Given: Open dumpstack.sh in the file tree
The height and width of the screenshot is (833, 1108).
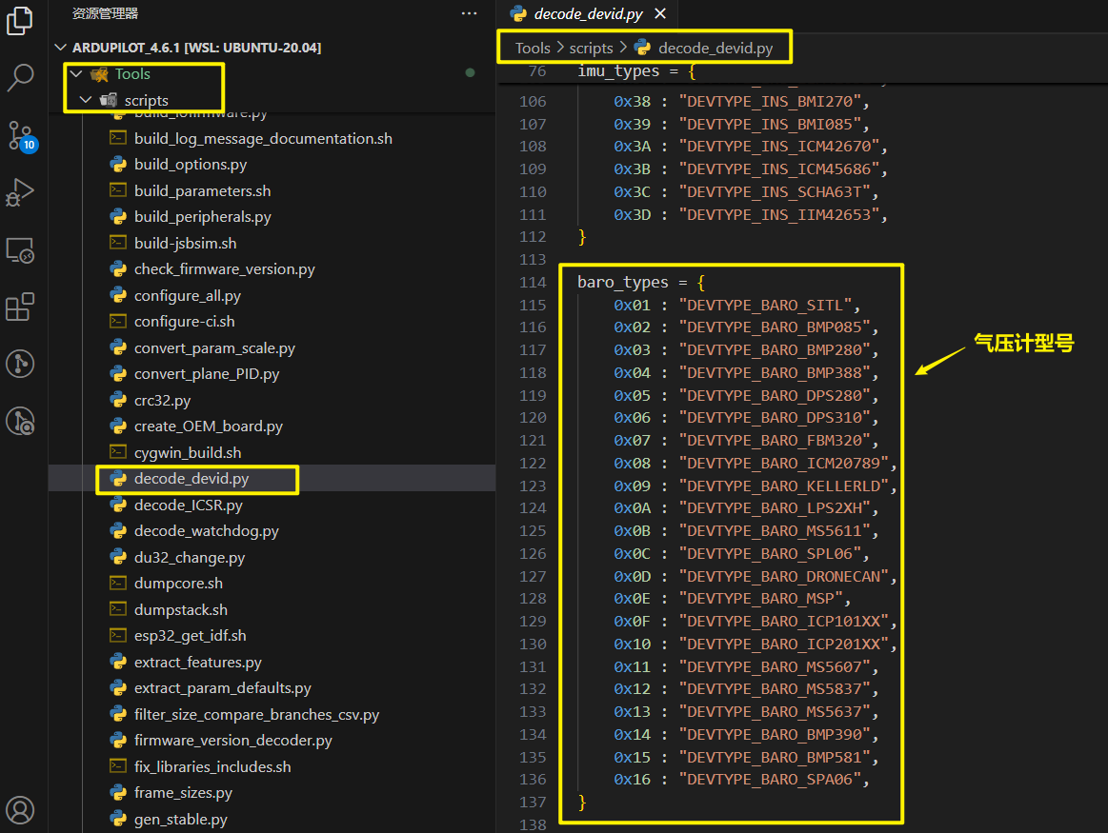Looking at the screenshot, I should click(x=180, y=609).
